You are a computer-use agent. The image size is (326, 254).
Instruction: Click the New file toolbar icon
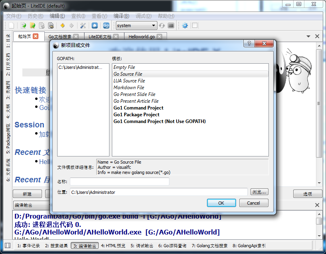point(11,25)
